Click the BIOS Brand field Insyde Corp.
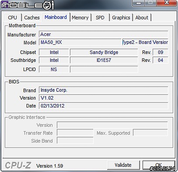 pyautogui.click(x=104, y=90)
